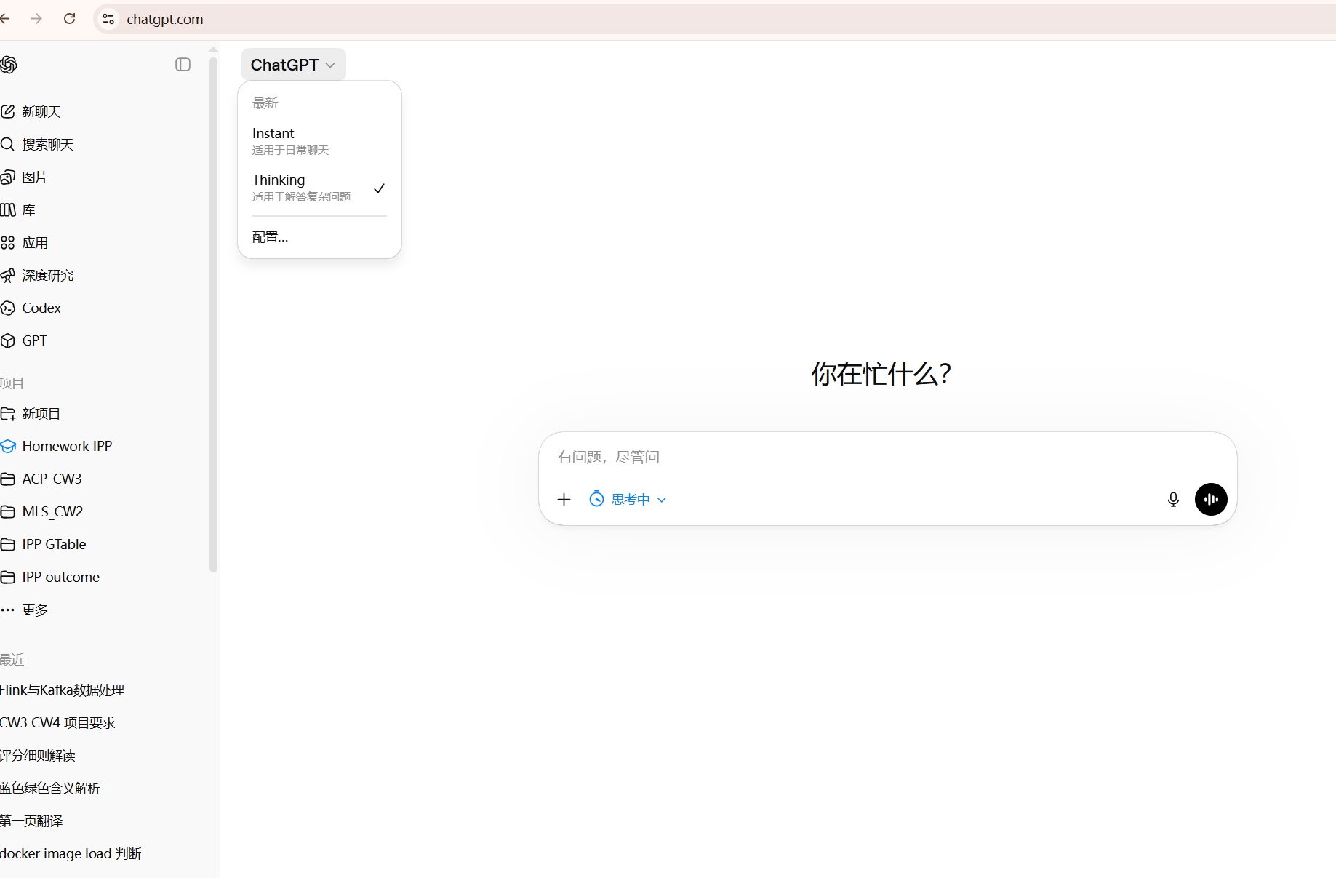The width and height of the screenshot is (1336, 878).
Task: Click the plus attachment icon in the prompt box
Action: pos(564,499)
